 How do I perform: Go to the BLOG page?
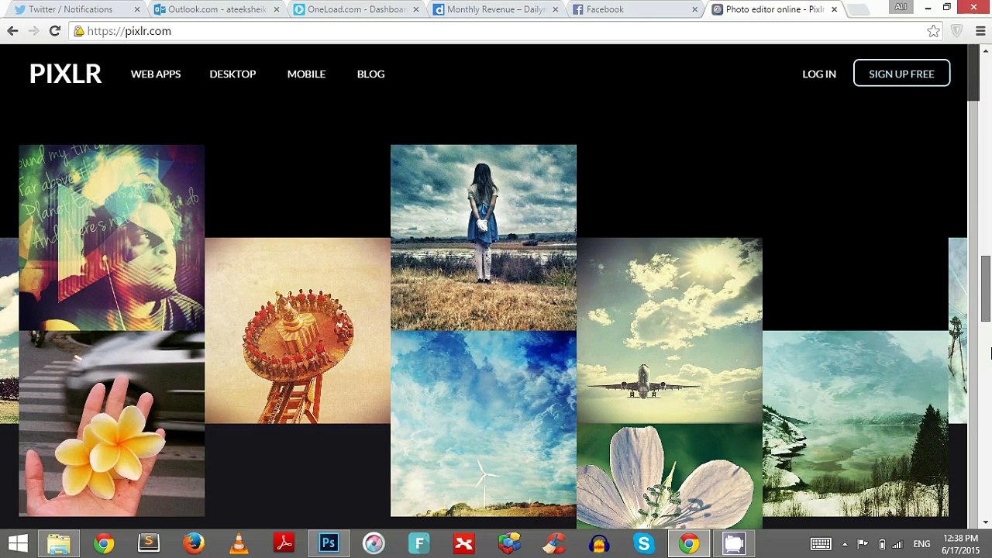pyautogui.click(x=370, y=74)
